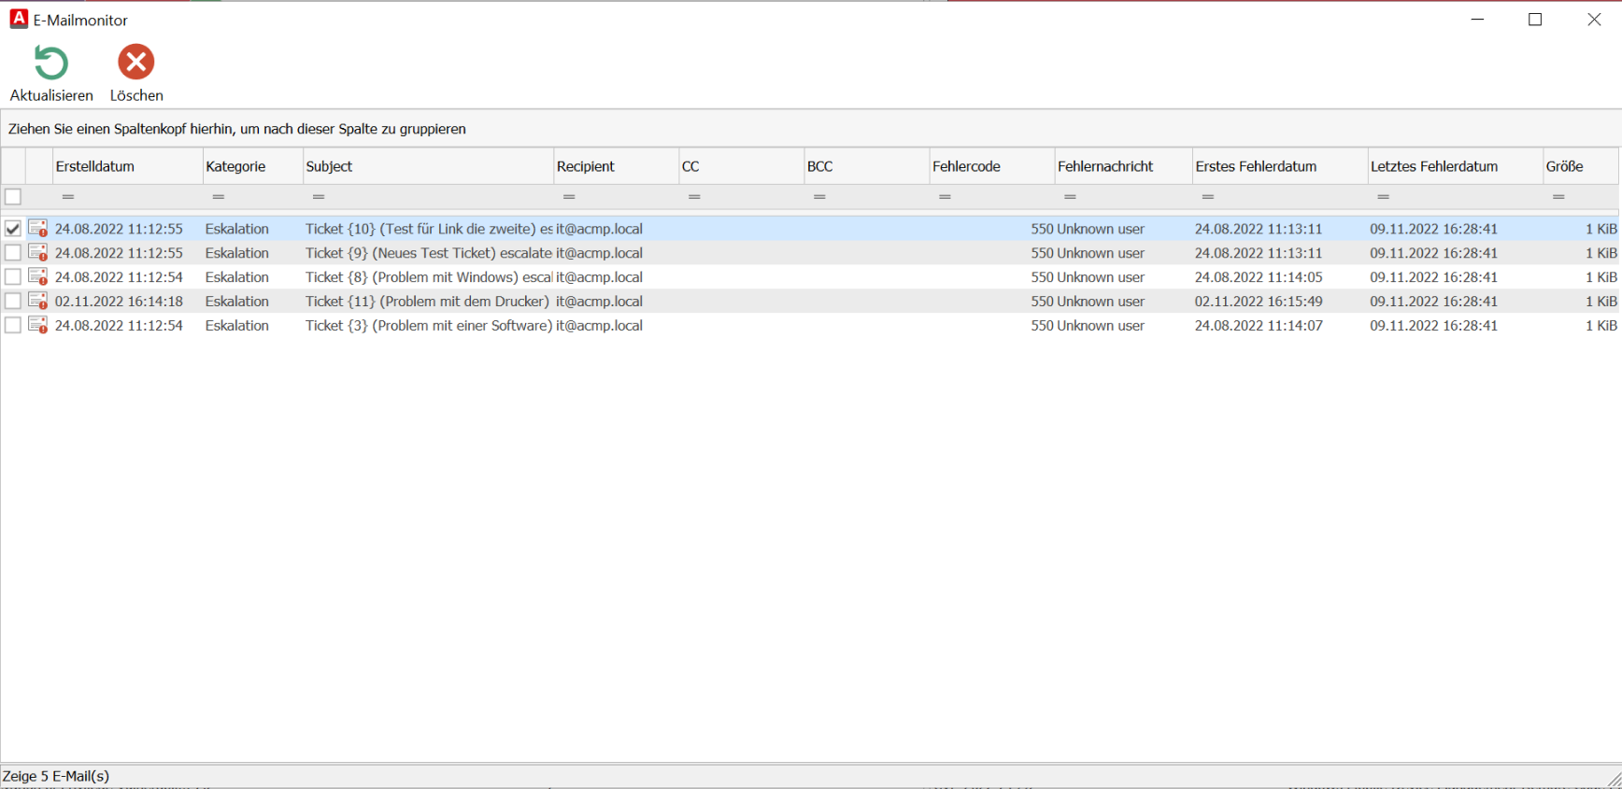
Task: Toggle the select-all checkbox in filter row
Action: pos(13,197)
